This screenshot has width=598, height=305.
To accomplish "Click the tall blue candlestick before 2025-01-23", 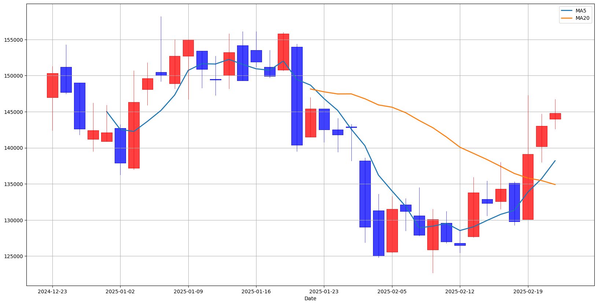I will [x=297, y=96].
